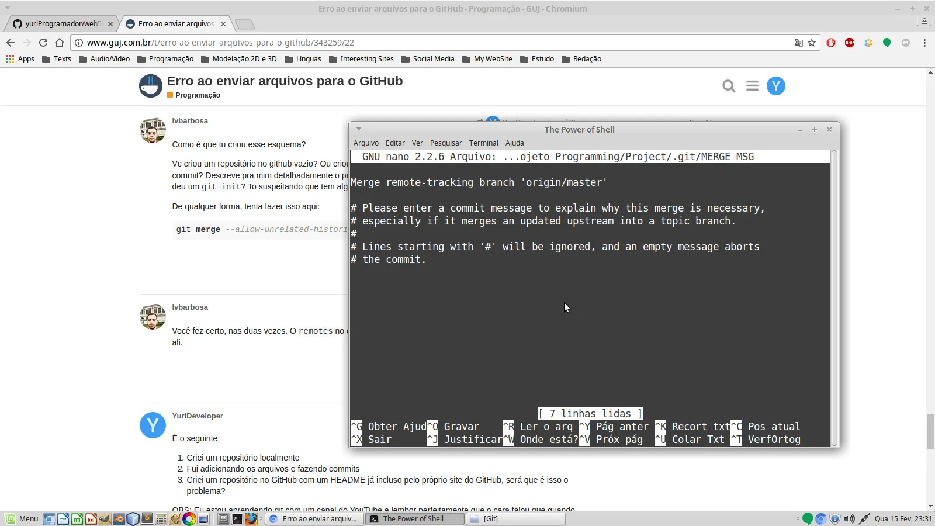
Task: Reload the page with the refresh icon
Action: coord(43,43)
